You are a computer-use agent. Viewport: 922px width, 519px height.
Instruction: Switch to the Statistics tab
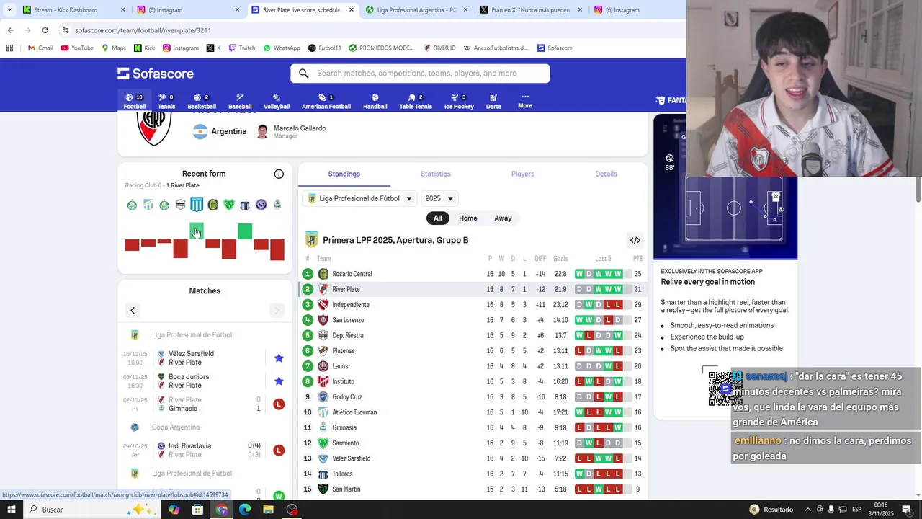click(436, 174)
